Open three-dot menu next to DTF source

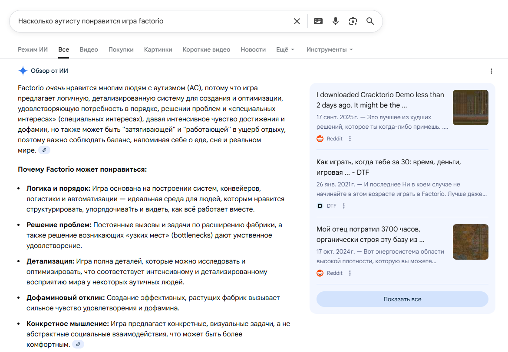tap(344, 206)
